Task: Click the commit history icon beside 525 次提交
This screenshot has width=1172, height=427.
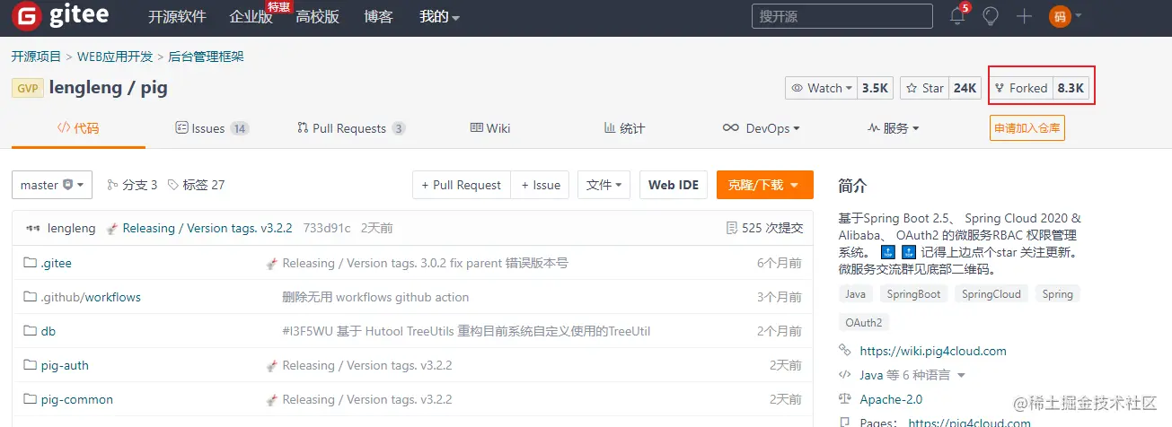Action: pos(732,229)
